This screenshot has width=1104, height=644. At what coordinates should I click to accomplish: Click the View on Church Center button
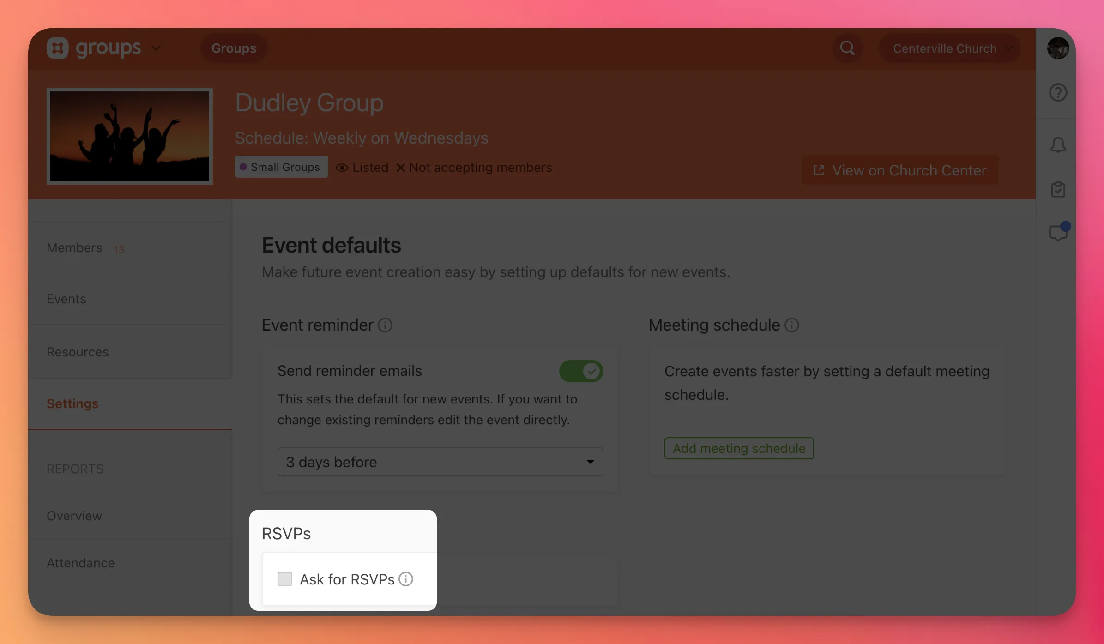(899, 170)
